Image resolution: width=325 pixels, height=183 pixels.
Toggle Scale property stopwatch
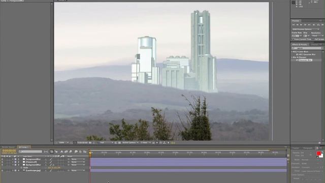(x=21, y=168)
